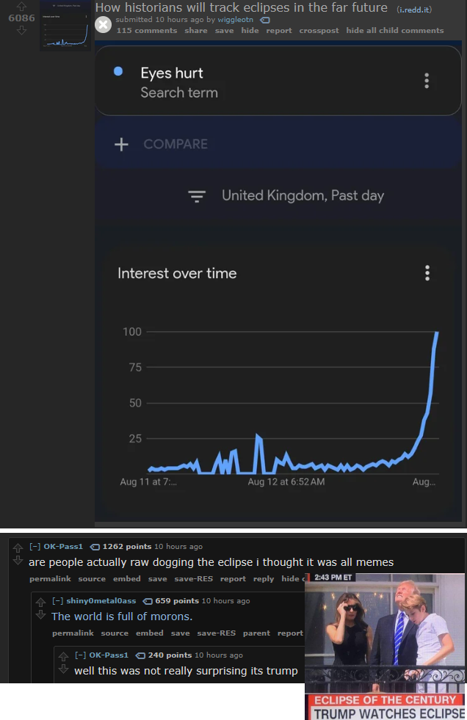Click the plus icon beside COMPARE
Image resolution: width=467 pixels, height=720 pixels.
pos(121,144)
